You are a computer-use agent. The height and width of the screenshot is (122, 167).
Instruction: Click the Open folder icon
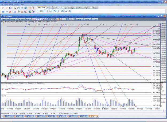point(7,8)
